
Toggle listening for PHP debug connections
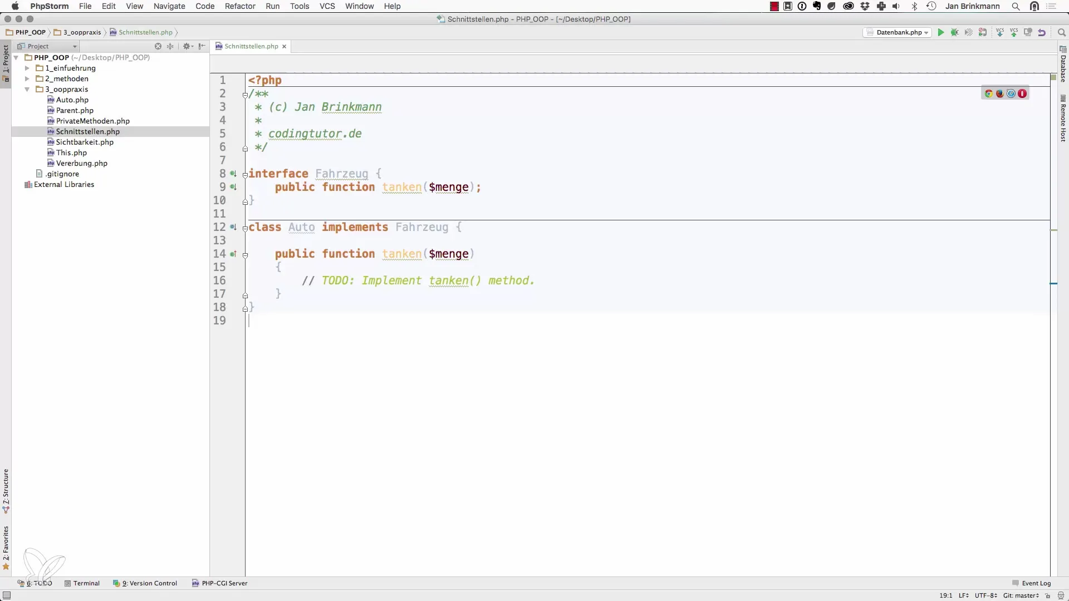pos(983,32)
